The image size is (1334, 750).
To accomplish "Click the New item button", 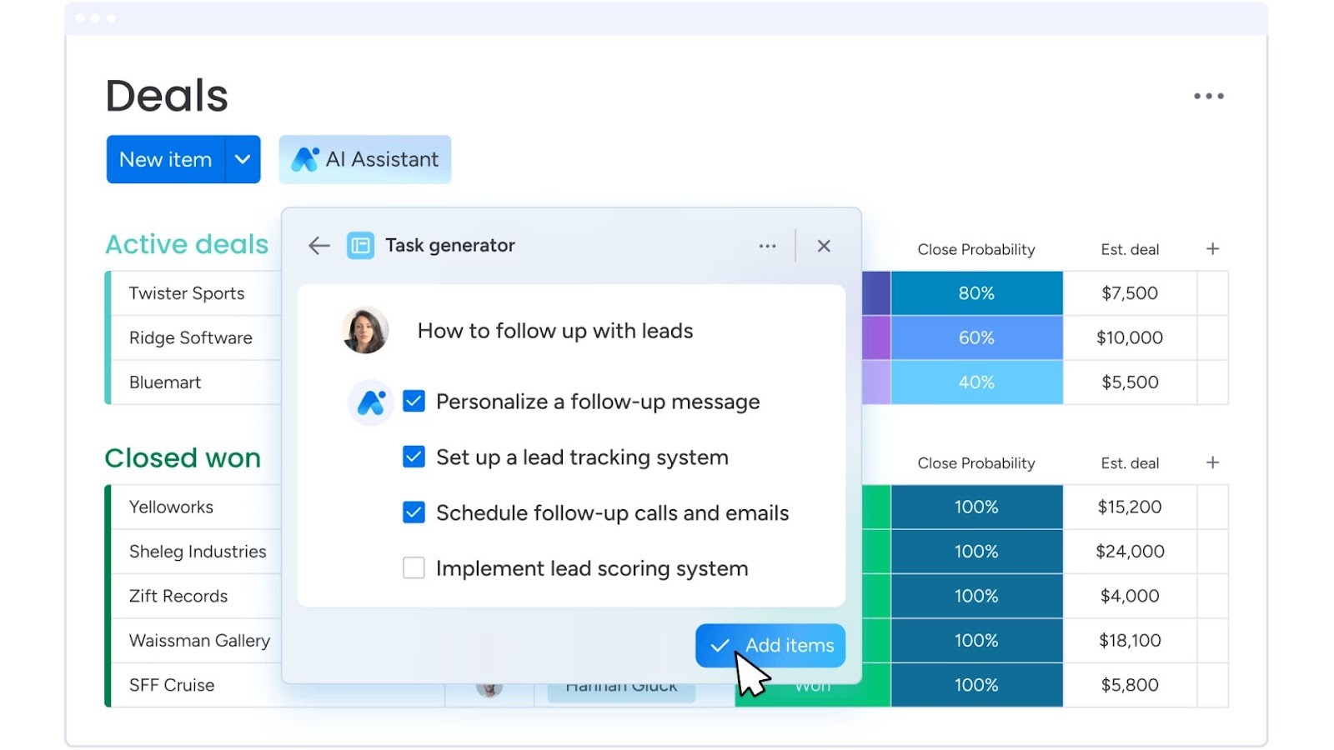I will [x=164, y=159].
